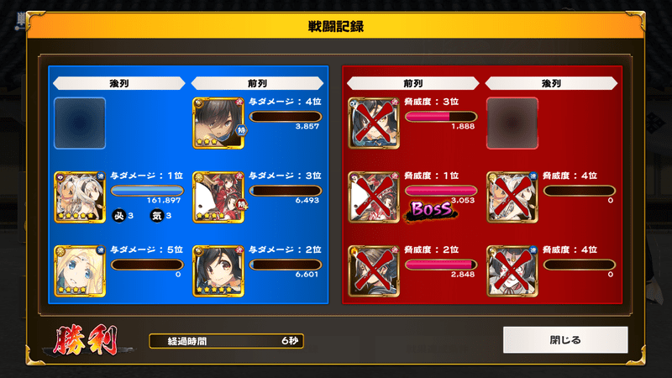Select the blonde ally ranked 与ダメージ 5位
Screen dimensions: 672x378
[80, 271]
